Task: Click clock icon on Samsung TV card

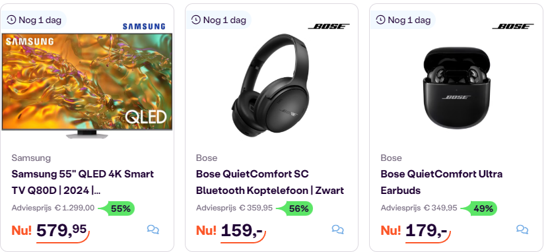Action: pos(12,20)
